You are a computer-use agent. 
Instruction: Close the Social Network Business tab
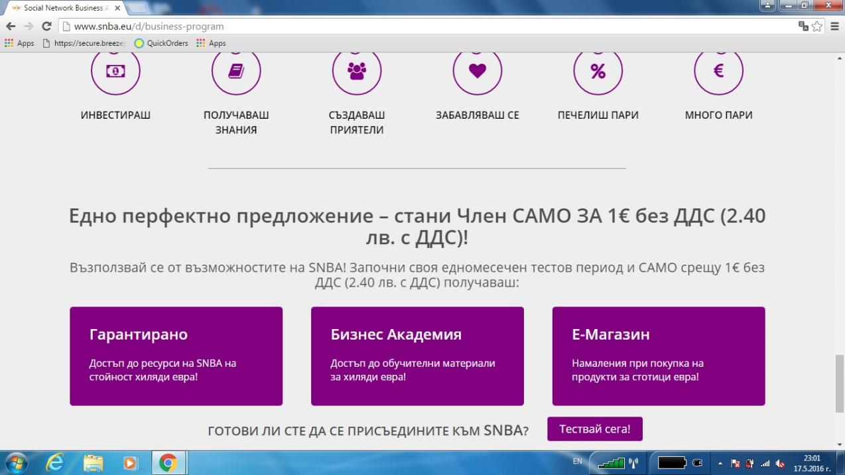(116, 8)
